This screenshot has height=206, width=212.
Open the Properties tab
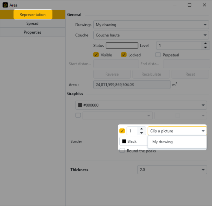point(32,32)
